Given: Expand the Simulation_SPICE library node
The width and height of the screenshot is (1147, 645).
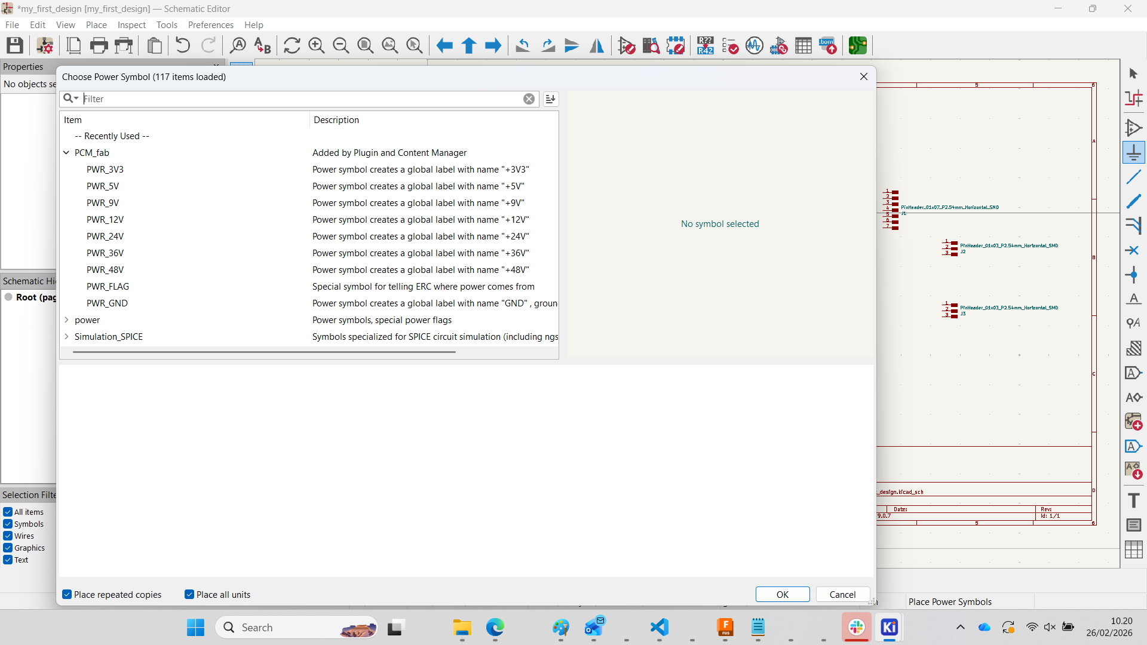Looking at the screenshot, I should pos(66,337).
